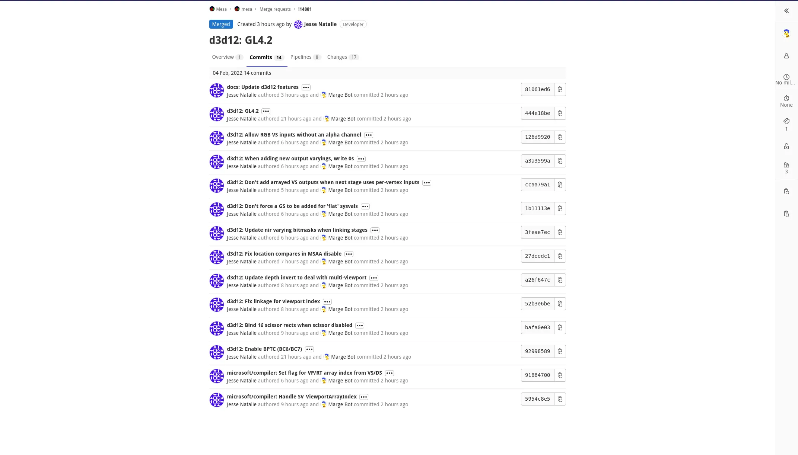Open Mesa group breadcrumb link
The width and height of the screenshot is (798, 455).
point(221,9)
